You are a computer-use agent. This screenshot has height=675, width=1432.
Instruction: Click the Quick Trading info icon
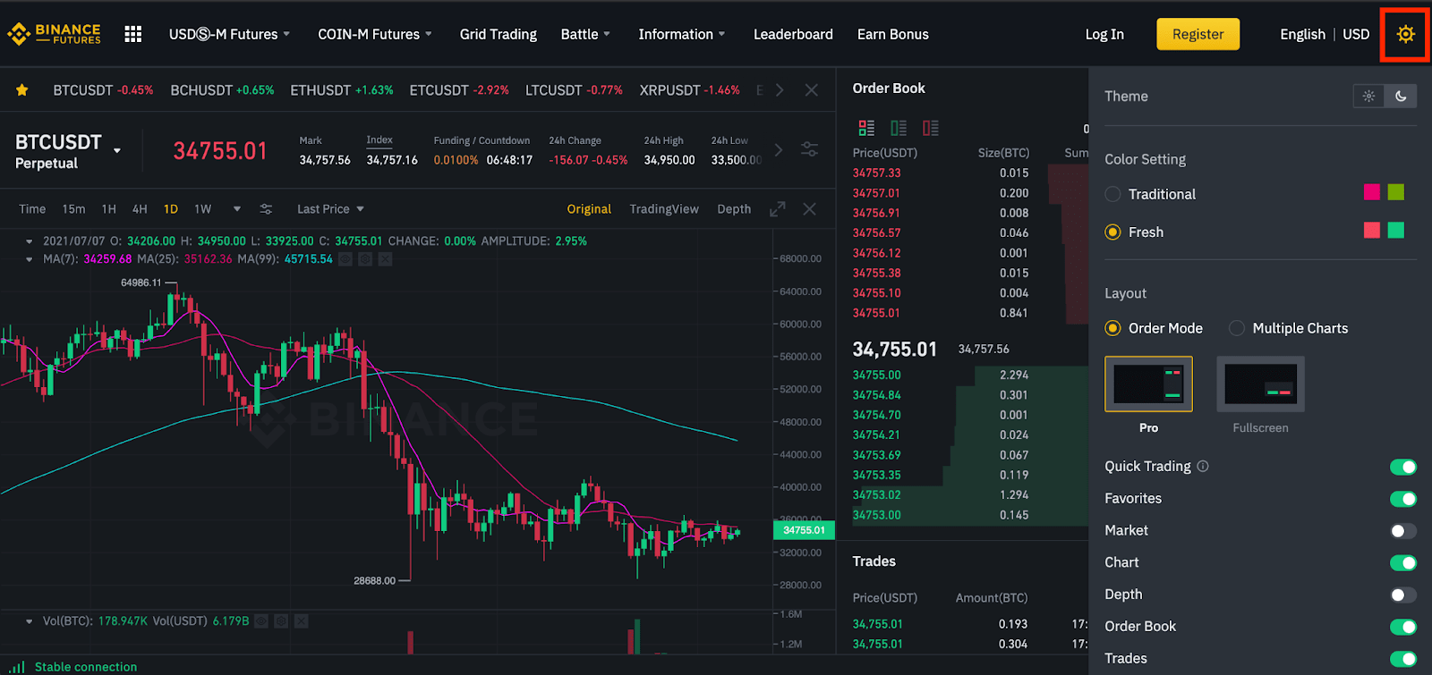(x=1203, y=466)
